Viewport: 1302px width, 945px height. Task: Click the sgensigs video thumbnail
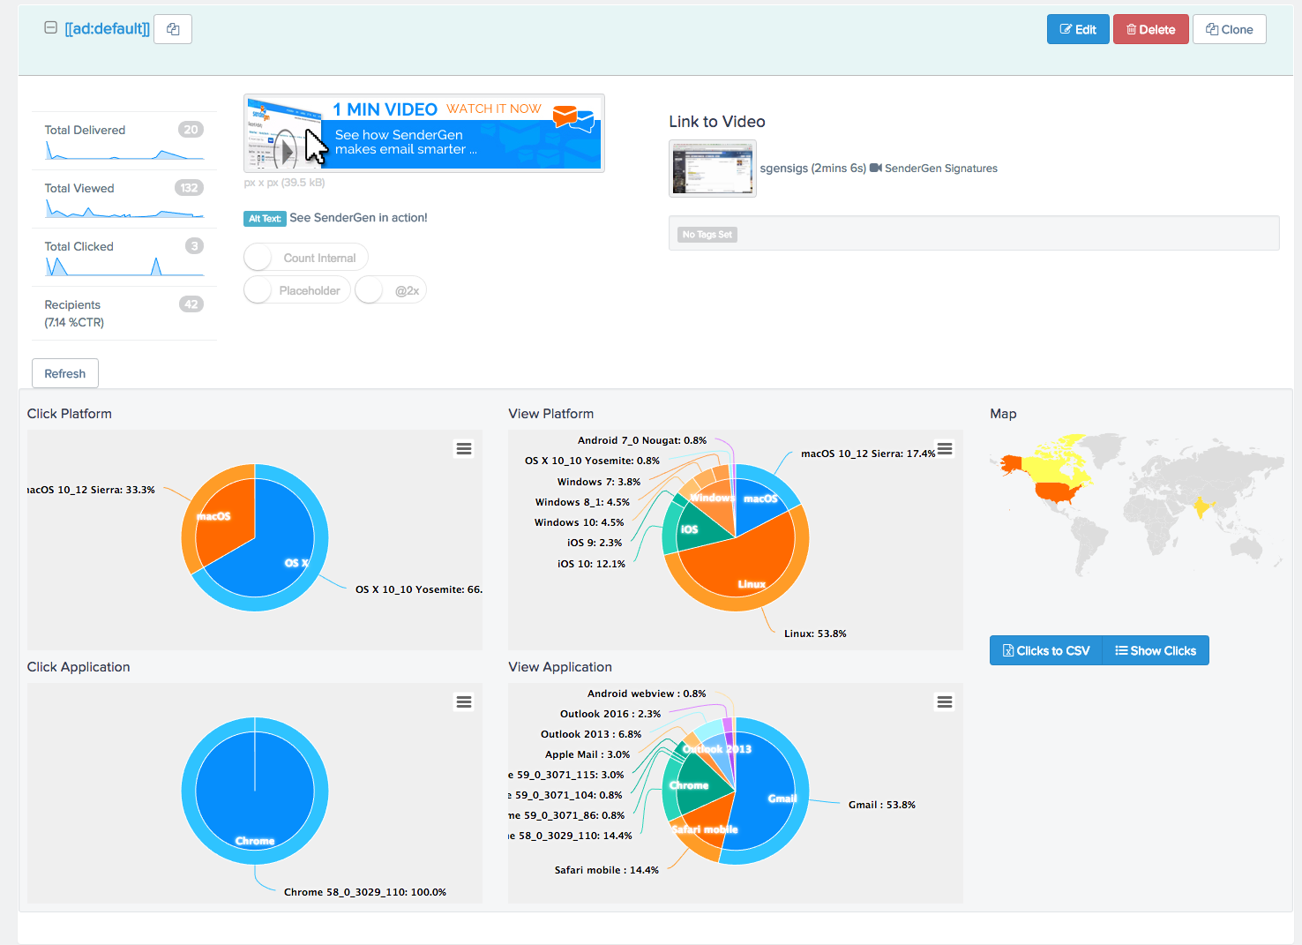point(712,168)
